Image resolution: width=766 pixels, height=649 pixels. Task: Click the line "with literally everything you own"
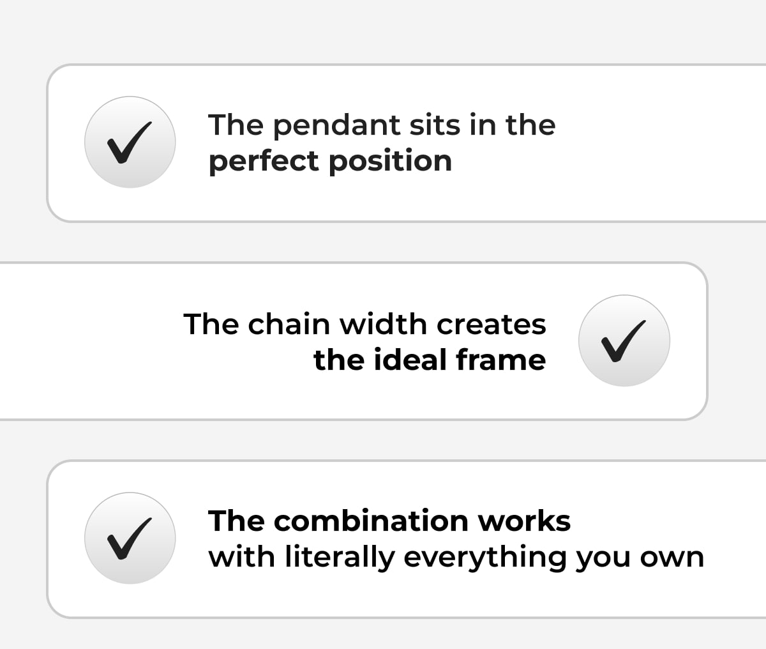456,557
